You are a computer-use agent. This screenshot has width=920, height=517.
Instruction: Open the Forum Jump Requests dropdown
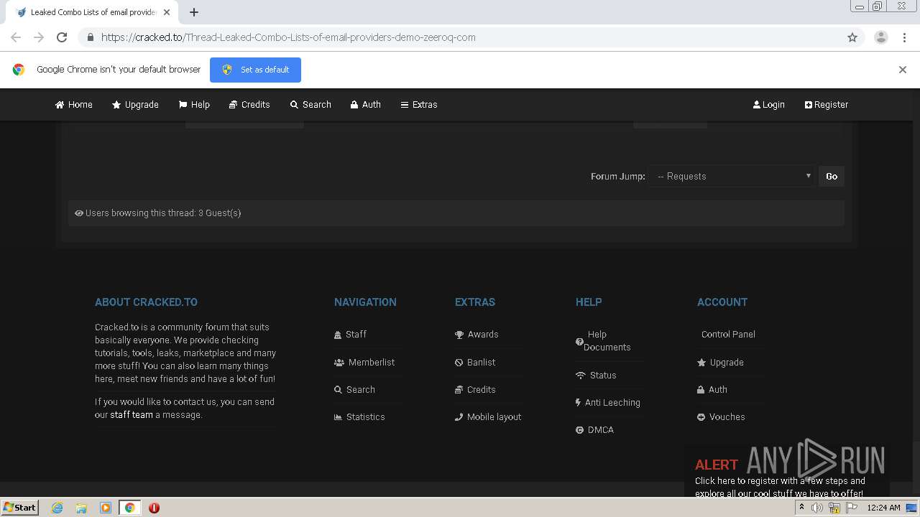pos(732,176)
